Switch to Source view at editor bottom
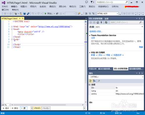145x115 pixels. [23, 108]
